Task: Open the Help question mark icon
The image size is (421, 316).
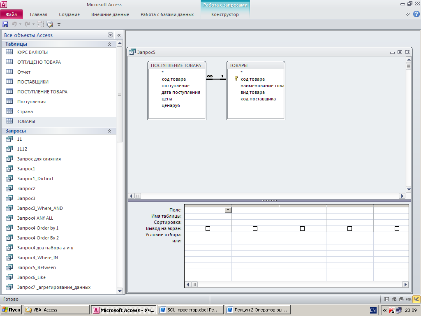Action: click(416, 14)
